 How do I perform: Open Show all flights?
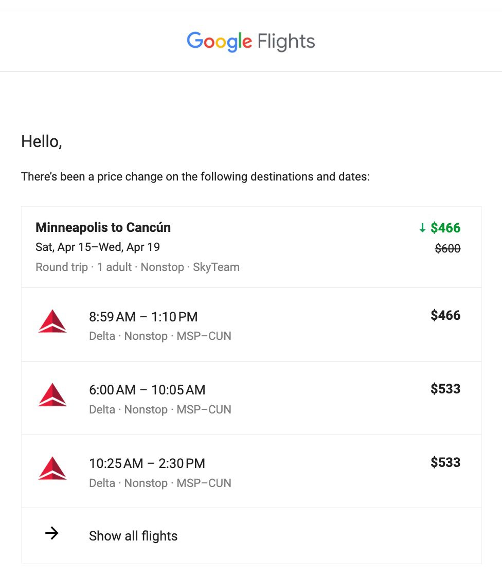pos(133,535)
